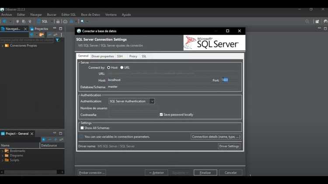The width and height of the screenshot is (328, 184).
Task: Click the last icon in Project panel toolbar
Action: click(61, 139)
